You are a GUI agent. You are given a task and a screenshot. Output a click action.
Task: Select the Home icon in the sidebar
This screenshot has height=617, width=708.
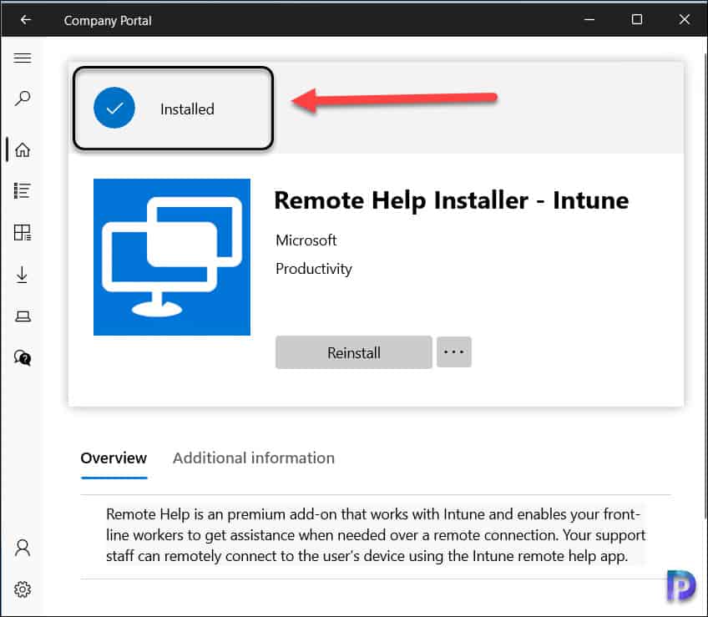coord(23,149)
